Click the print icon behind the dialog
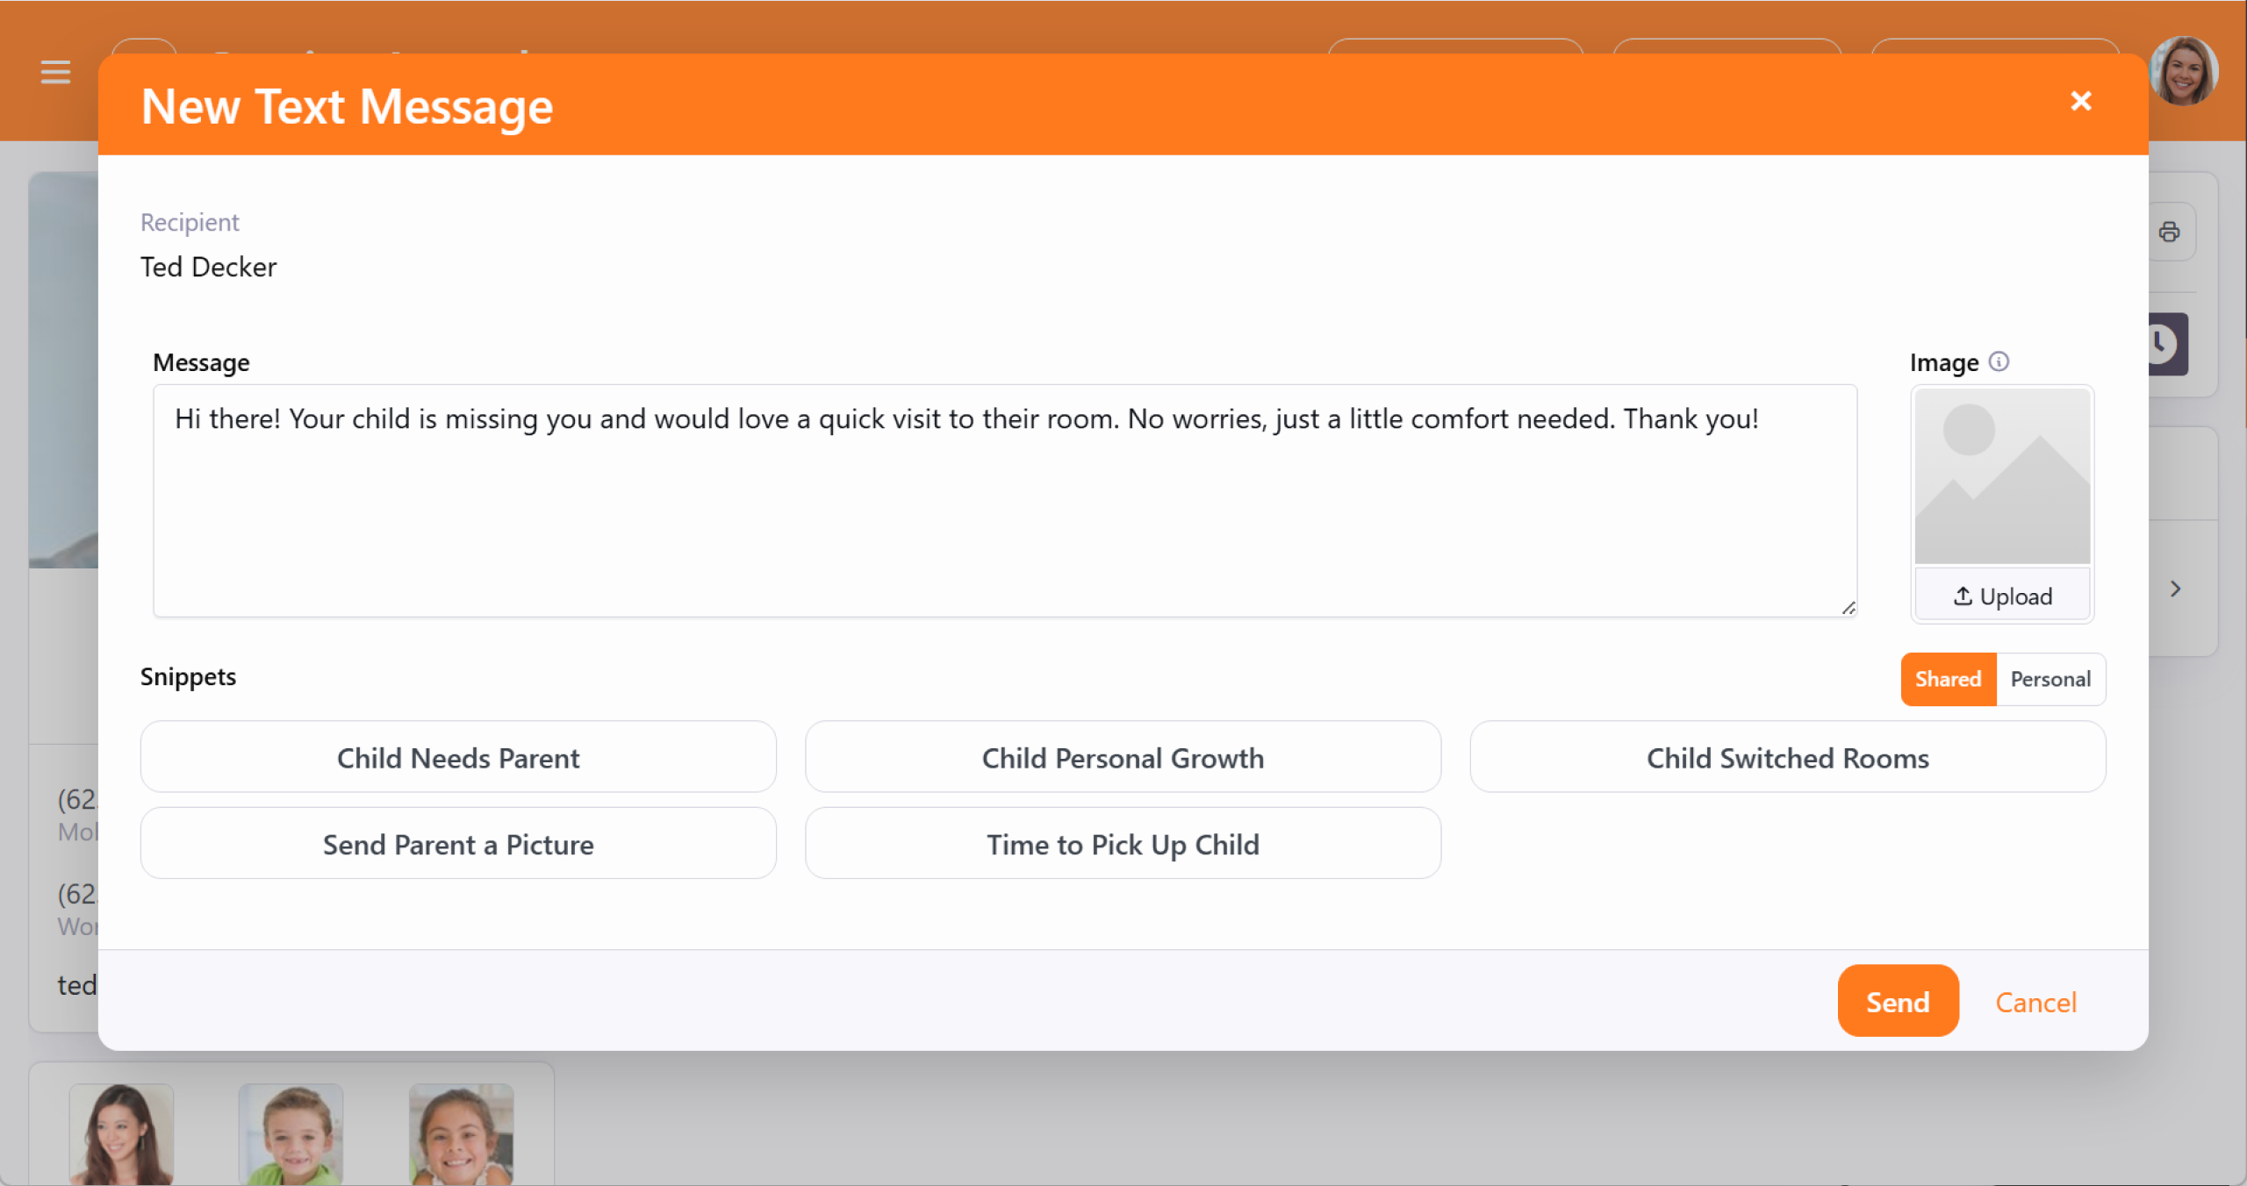Viewport: 2247px width, 1186px height. 2169,232
